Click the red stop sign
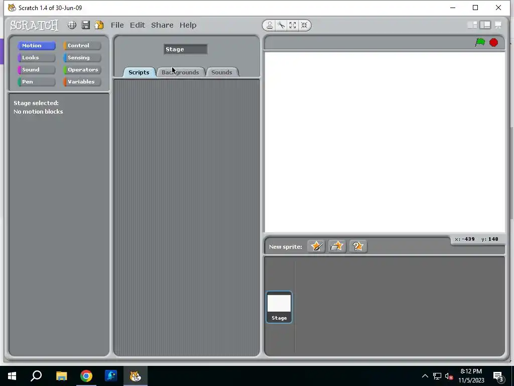 (494, 43)
